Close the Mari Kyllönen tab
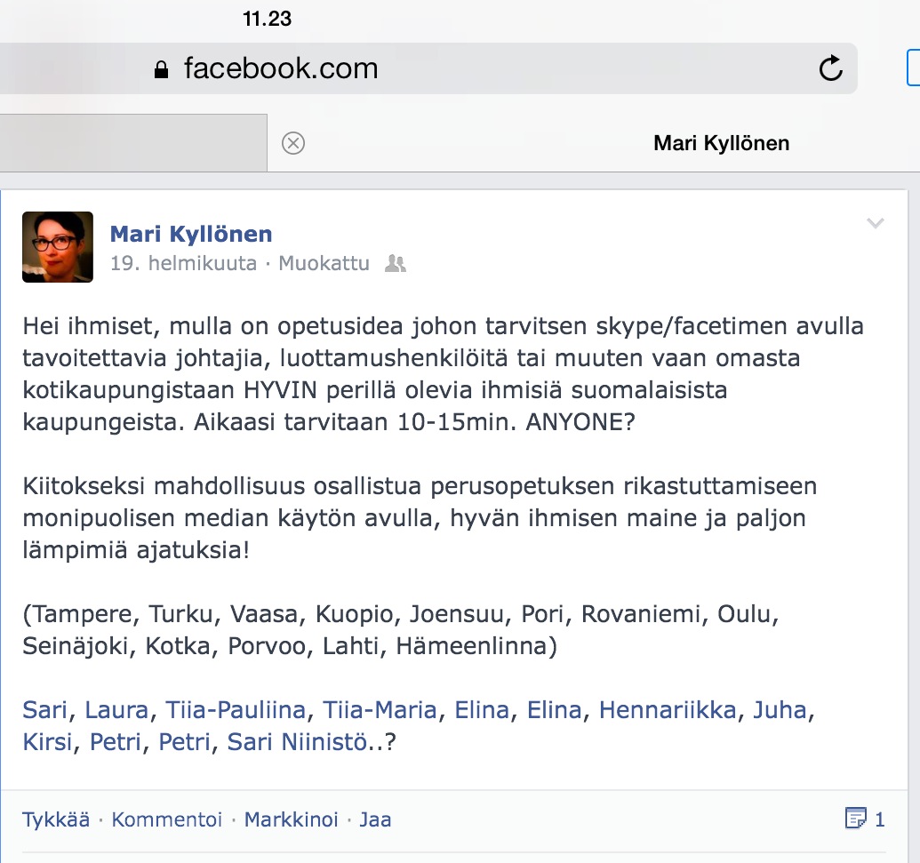Screen dimensions: 920x863 point(293,143)
